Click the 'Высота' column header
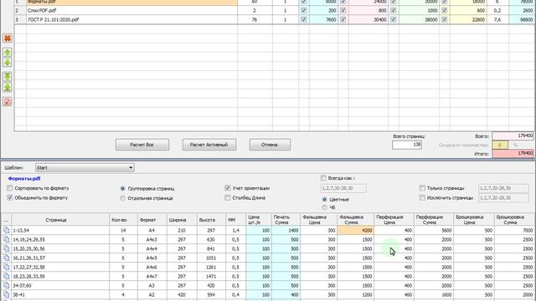 click(x=211, y=220)
